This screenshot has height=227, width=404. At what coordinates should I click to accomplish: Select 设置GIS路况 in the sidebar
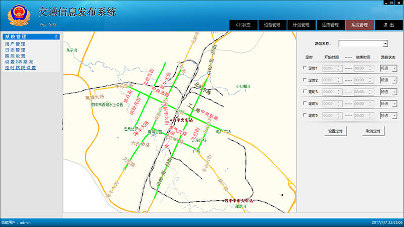coord(19,62)
